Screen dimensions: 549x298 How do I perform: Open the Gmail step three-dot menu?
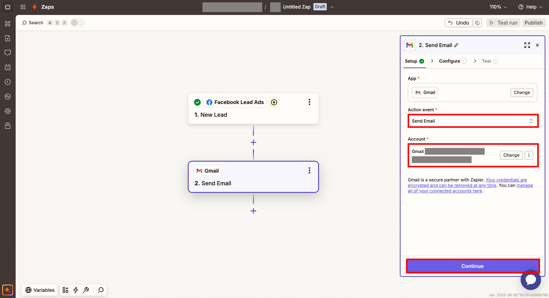[x=309, y=171]
